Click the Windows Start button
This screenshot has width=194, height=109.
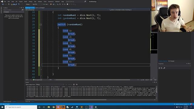click(x=2, y=107)
